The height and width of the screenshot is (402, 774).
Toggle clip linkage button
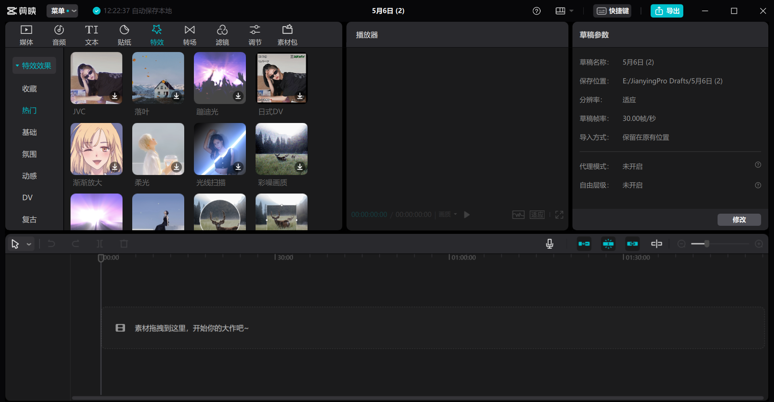click(x=633, y=244)
